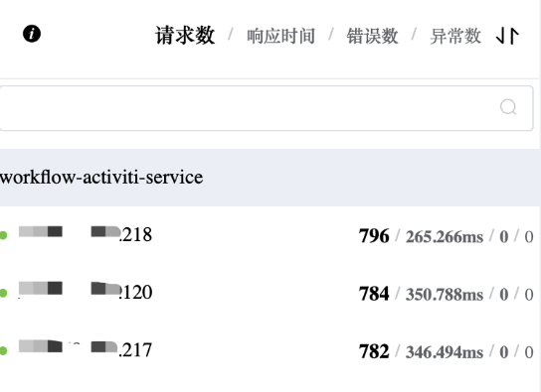This screenshot has height=392, width=541.
Task: Click green status dot of .218 instance
Action: [x=3, y=235]
